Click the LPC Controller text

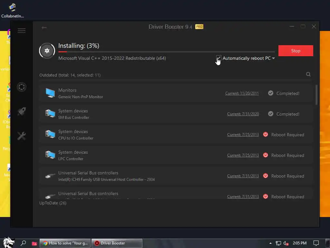tap(71, 159)
